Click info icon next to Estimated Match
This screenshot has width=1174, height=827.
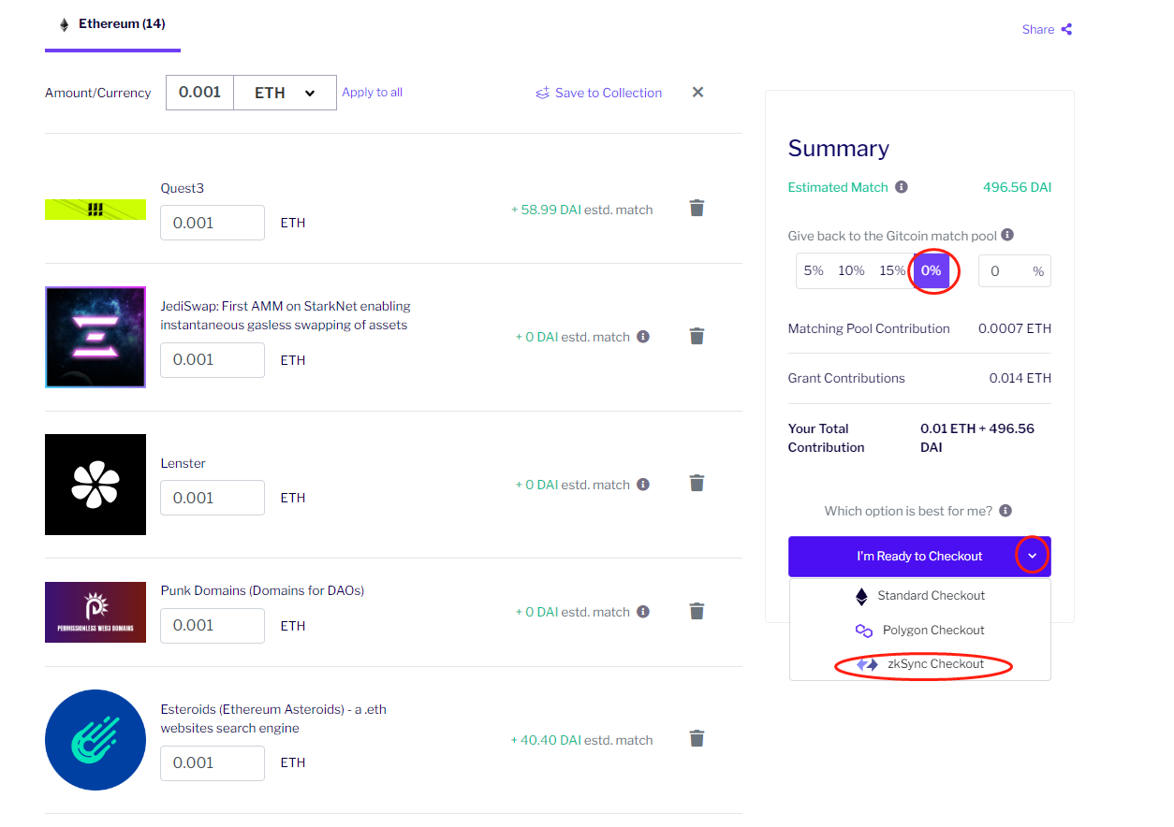tap(902, 187)
